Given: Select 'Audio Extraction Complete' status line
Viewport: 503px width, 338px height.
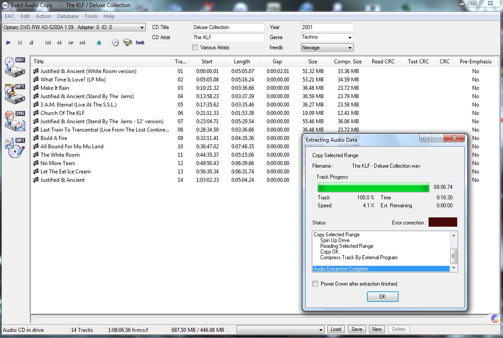Looking at the screenshot, I should [x=381, y=269].
